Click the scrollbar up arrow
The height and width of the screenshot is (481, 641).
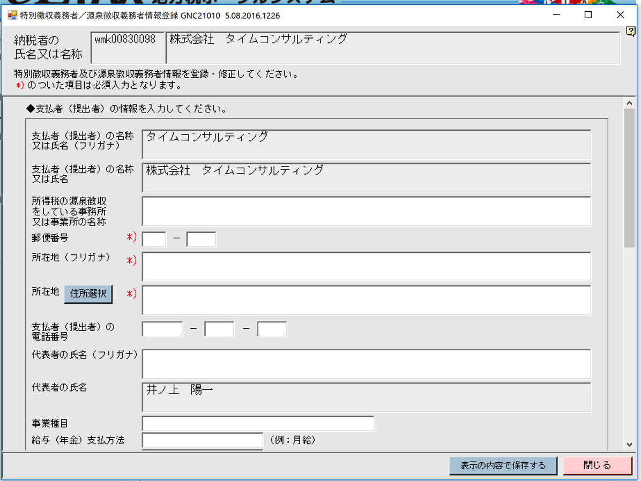click(x=629, y=103)
